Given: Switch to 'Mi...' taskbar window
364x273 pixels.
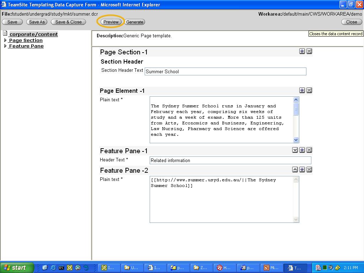Looking at the screenshot, I should [x=271, y=268].
